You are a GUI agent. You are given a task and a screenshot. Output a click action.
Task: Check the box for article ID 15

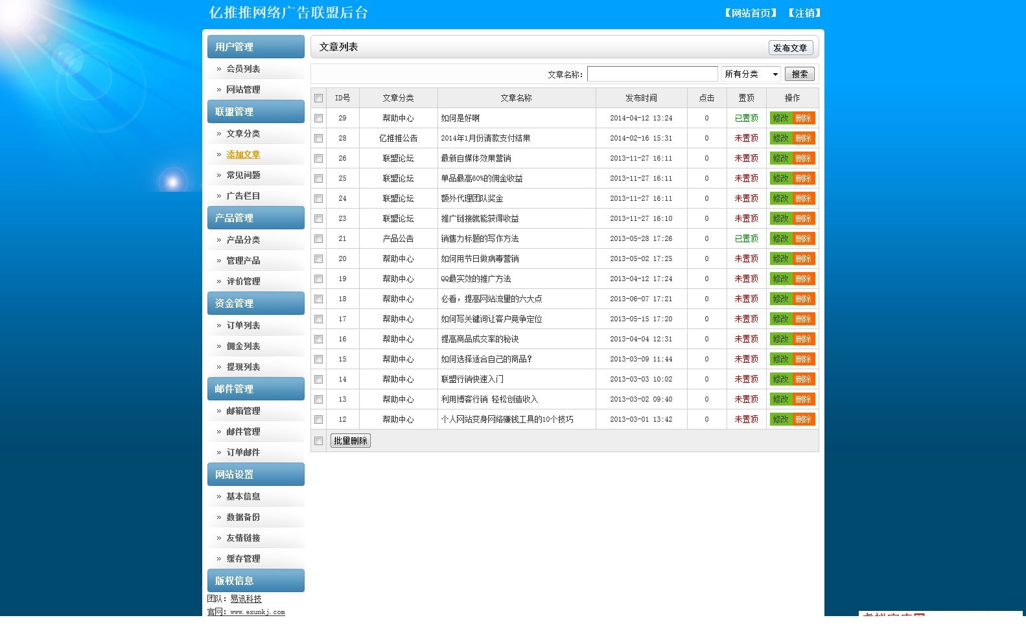(318, 360)
